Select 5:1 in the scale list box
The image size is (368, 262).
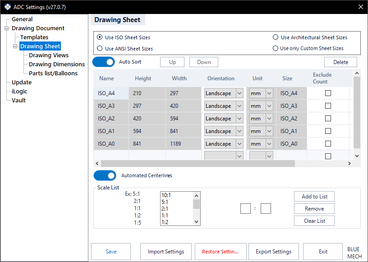pyautogui.click(x=177, y=202)
